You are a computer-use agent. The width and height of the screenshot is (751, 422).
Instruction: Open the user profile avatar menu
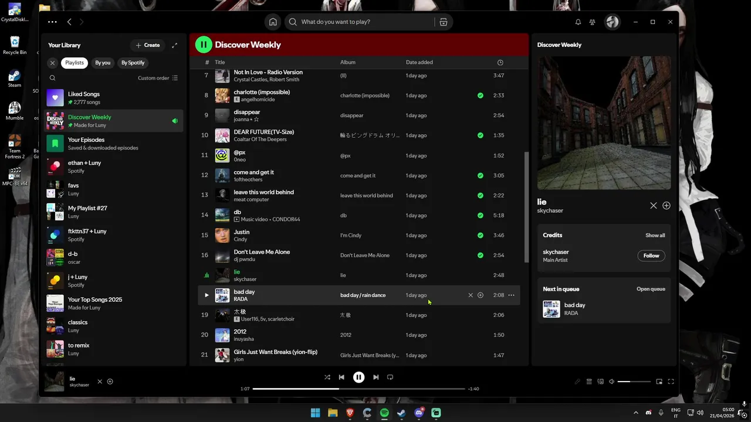(x=613, y=22)
